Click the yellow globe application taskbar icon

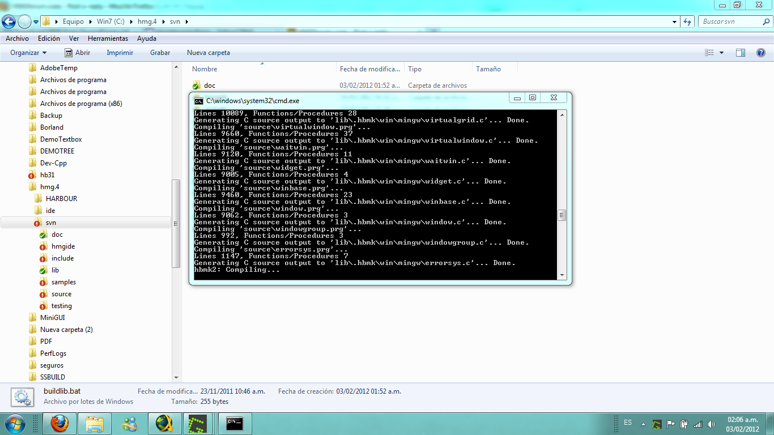(x=164, y=423)
